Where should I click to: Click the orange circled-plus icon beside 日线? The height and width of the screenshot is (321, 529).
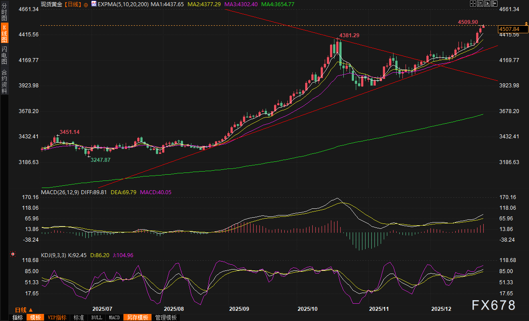(x=86, y=4)
